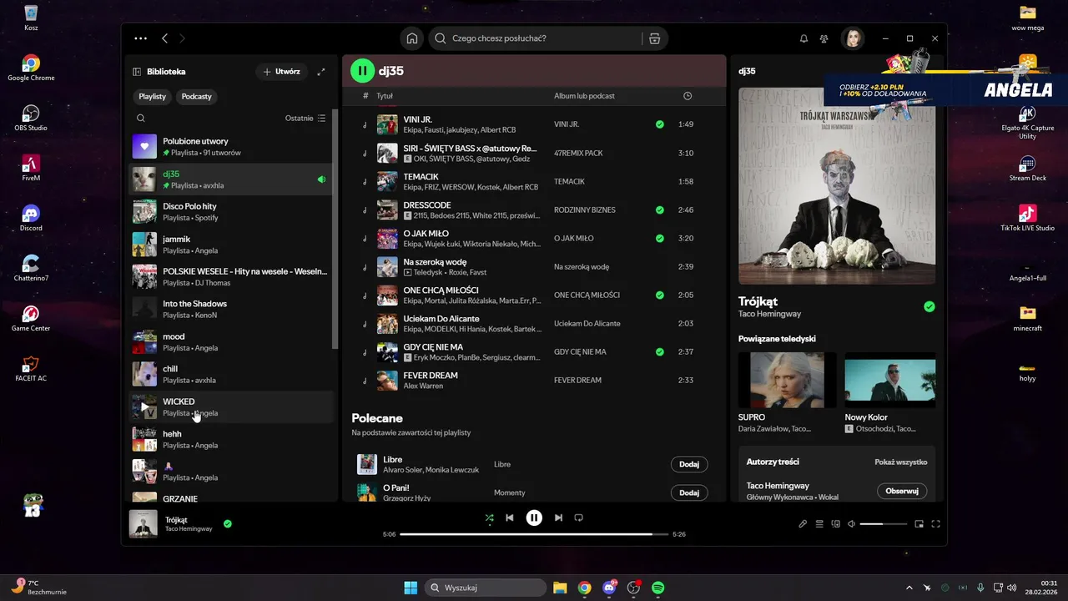Open lyrics via microphone icon
This screenshot has height=601, width=1068.
click(x=803, y=524)
